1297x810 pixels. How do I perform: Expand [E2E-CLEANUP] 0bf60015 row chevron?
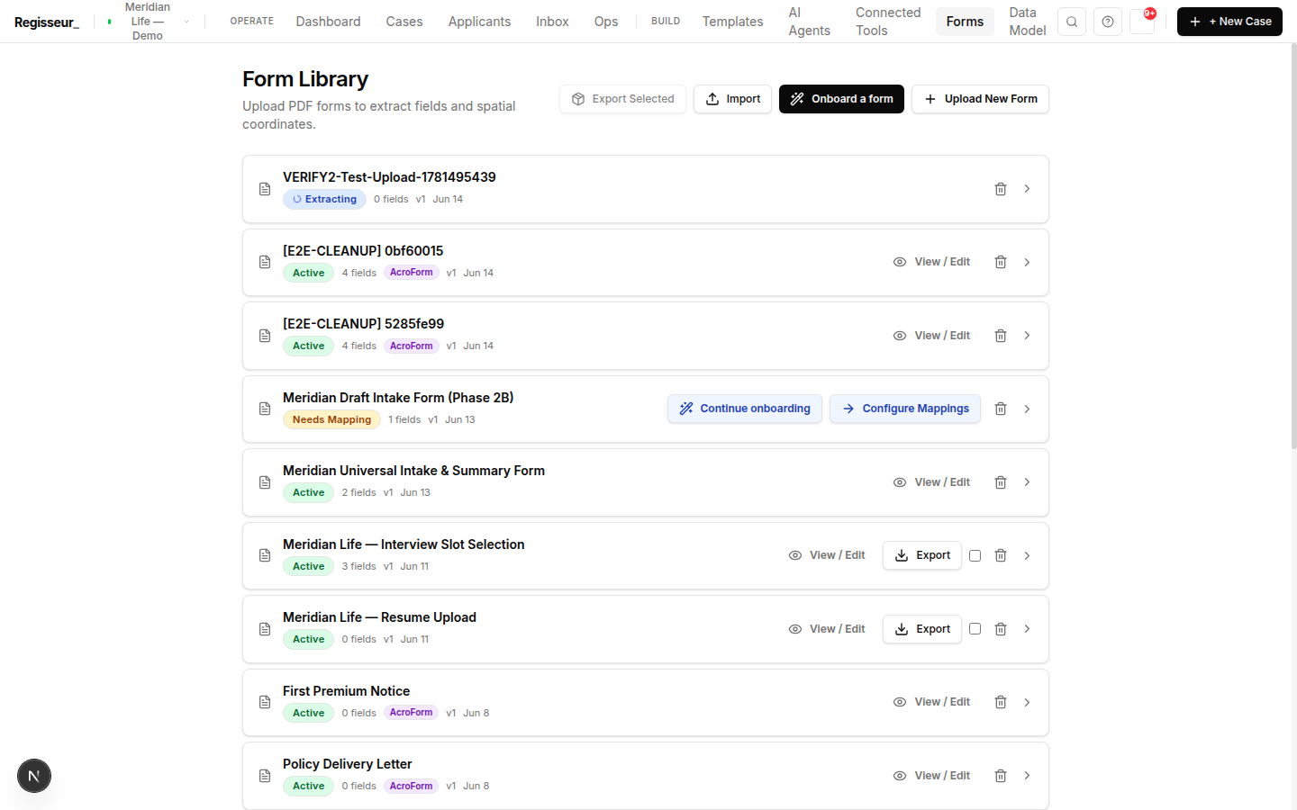pos(1027,262)
